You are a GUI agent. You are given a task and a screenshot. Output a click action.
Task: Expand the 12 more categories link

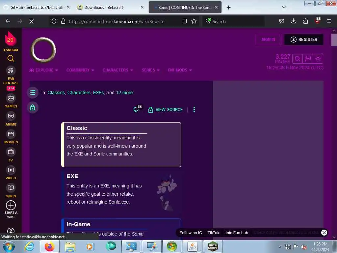124,93
